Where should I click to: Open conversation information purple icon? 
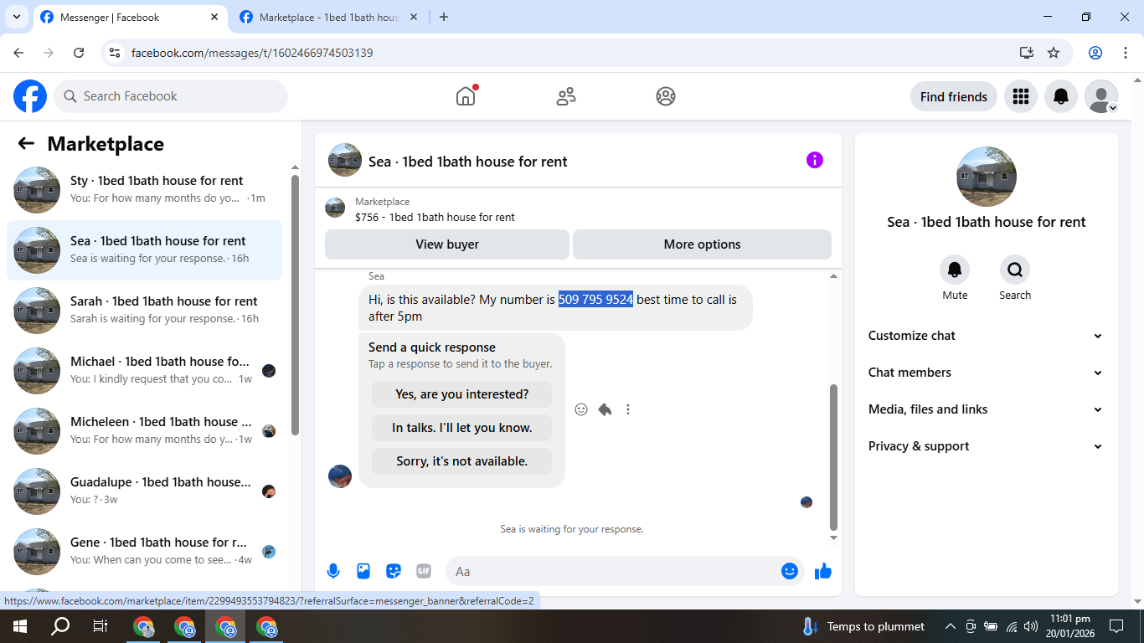pyautogui.click(x=815, y=160)
